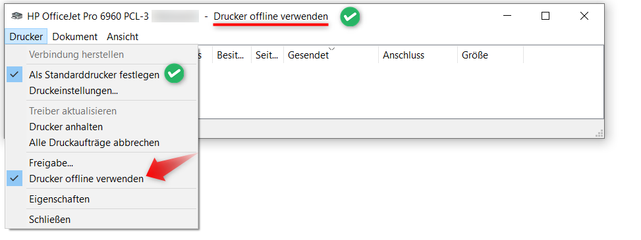Click the printer icon in title bar

17,16
